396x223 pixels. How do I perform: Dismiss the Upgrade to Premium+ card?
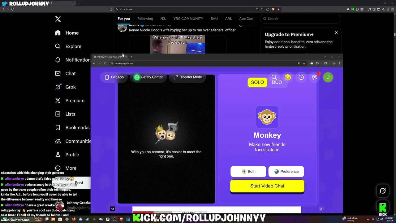click(336, 33)
